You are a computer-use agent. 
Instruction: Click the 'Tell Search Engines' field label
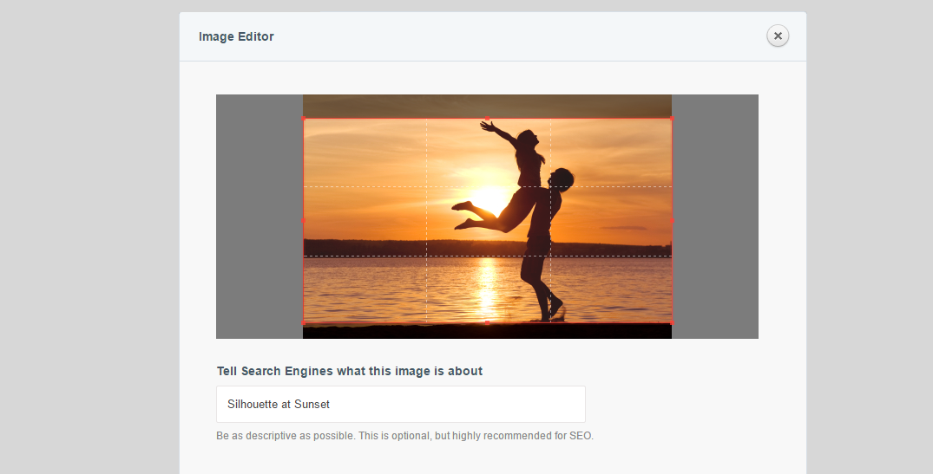coord(349,371)
